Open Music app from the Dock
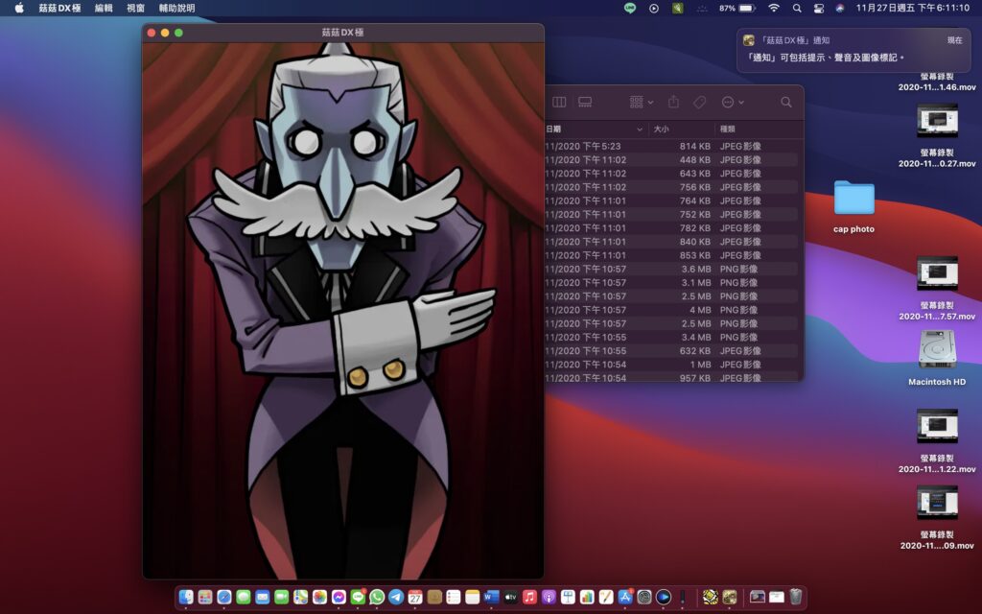982x614 pixels. (529, 597)
